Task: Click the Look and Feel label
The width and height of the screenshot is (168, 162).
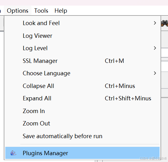Action: (41, 23)
